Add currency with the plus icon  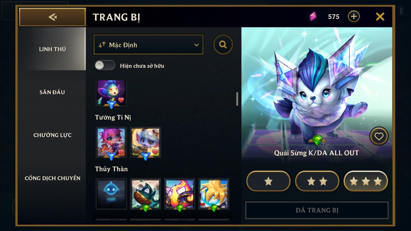[354, 16]
